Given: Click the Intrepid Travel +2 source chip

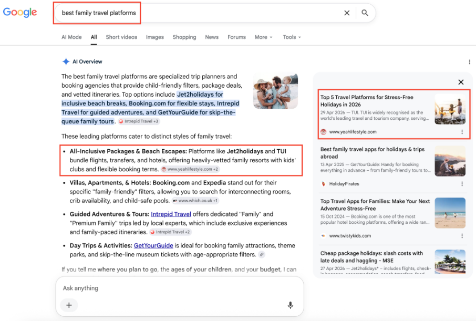Looking at the screenshot, I should [x=170, y=232].
